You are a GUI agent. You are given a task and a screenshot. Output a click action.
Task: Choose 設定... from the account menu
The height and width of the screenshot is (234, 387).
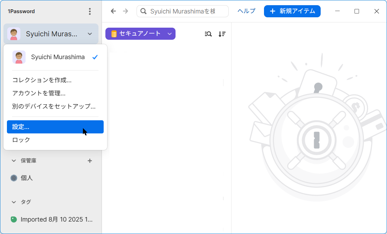click(x=55, y=127)
